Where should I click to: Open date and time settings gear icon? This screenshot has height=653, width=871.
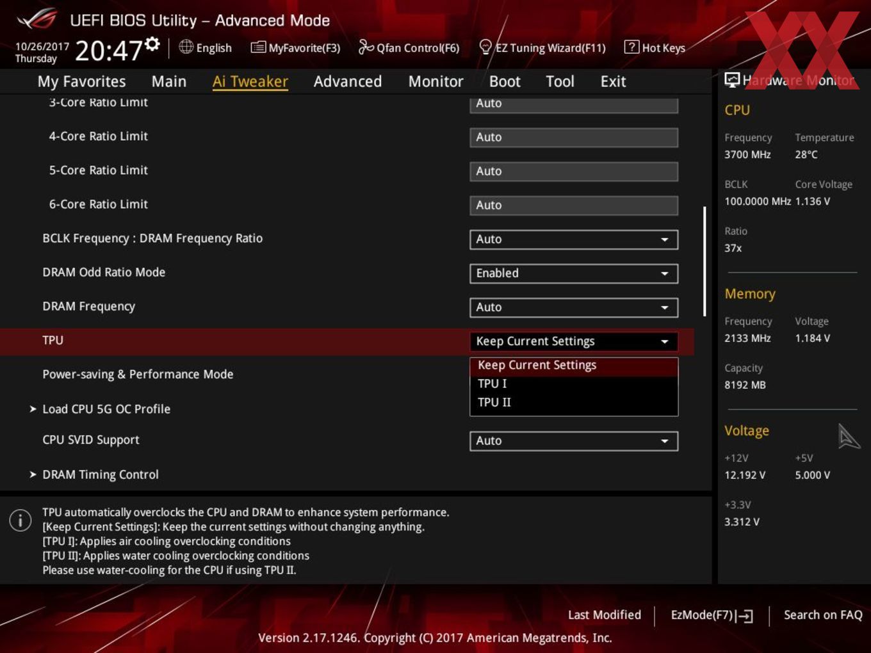coord(152,44)
